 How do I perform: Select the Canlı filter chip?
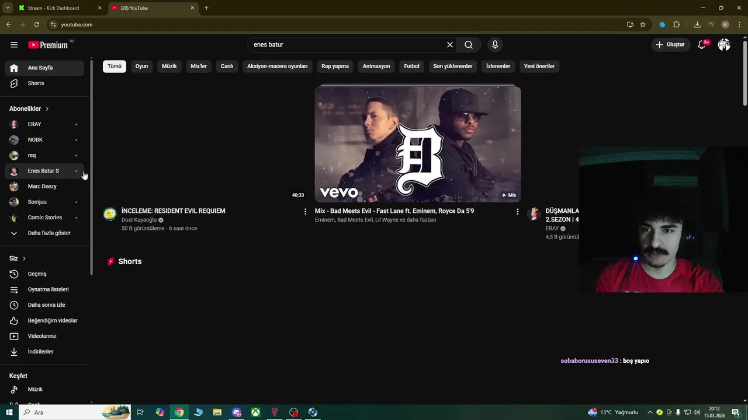coord(227,66)
